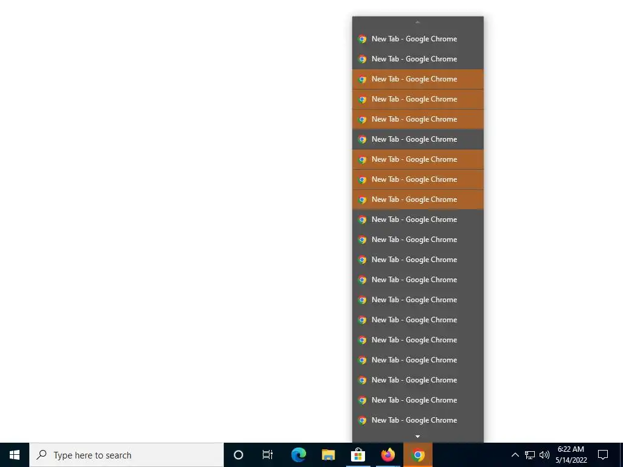Open Microsoft Edge from the taskbar

point(298,455)
